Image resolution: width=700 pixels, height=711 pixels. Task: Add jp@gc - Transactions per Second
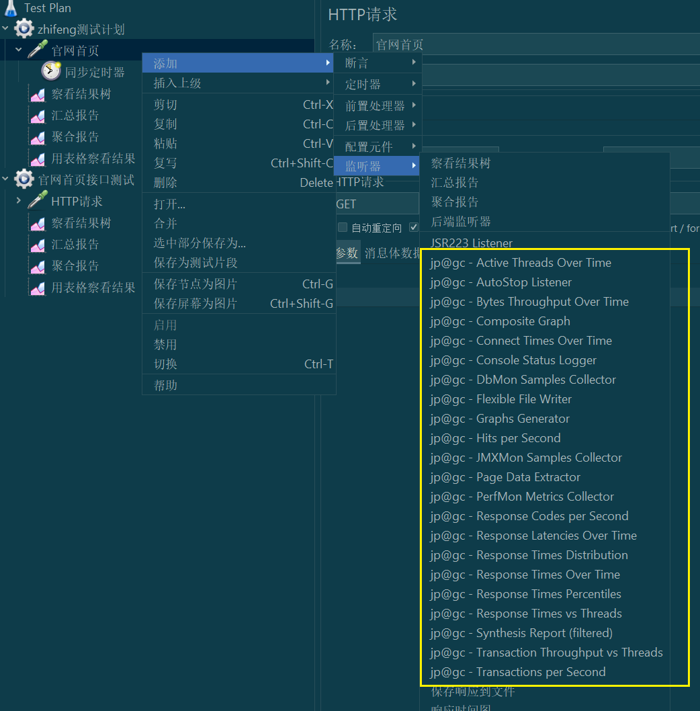(545, 672)
